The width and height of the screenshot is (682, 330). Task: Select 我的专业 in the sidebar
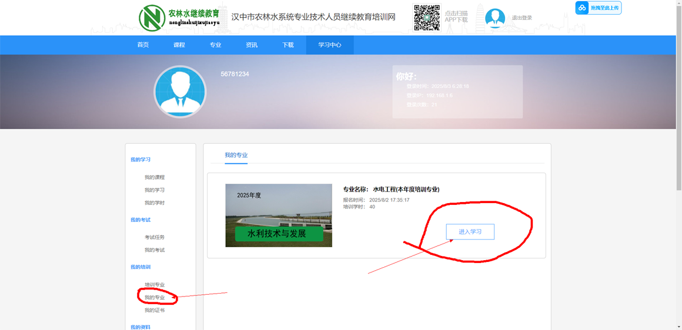(155, 298)
